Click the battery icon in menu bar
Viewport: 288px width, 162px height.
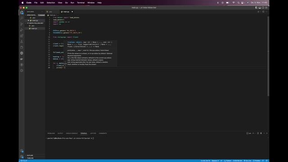pyautogui.click(x=228, y=3)
